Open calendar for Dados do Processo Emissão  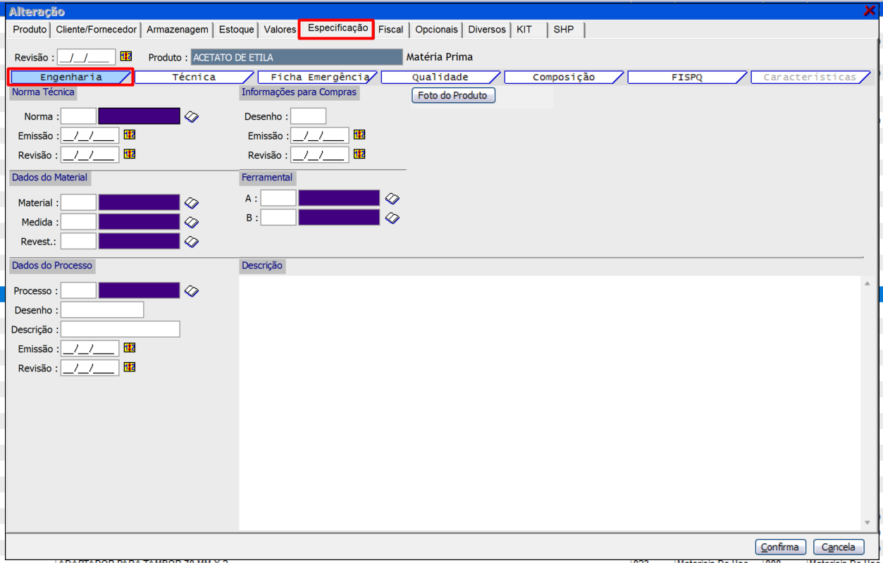pos(129,347)
